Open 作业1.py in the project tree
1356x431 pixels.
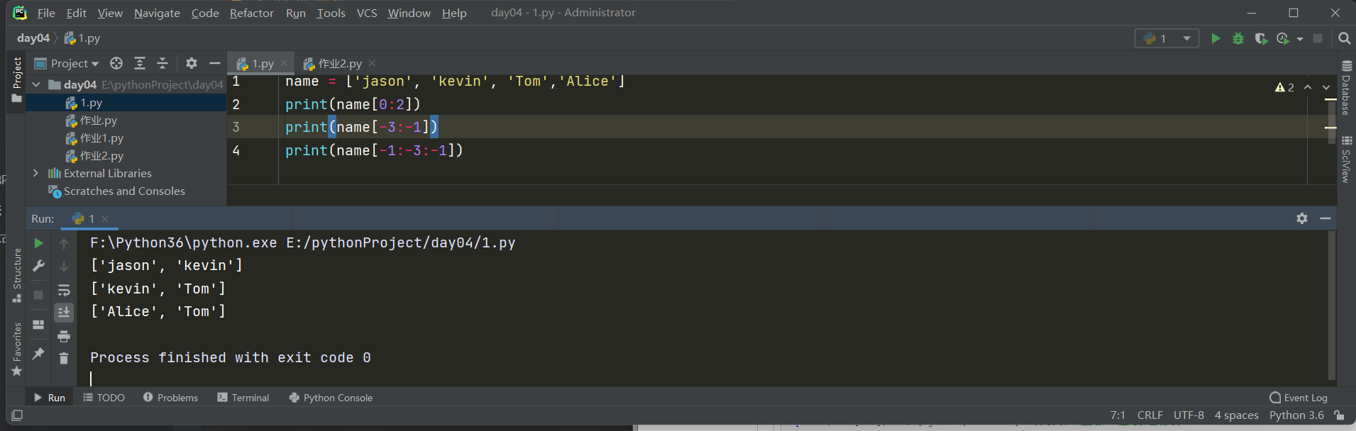(x=101, y=138)
